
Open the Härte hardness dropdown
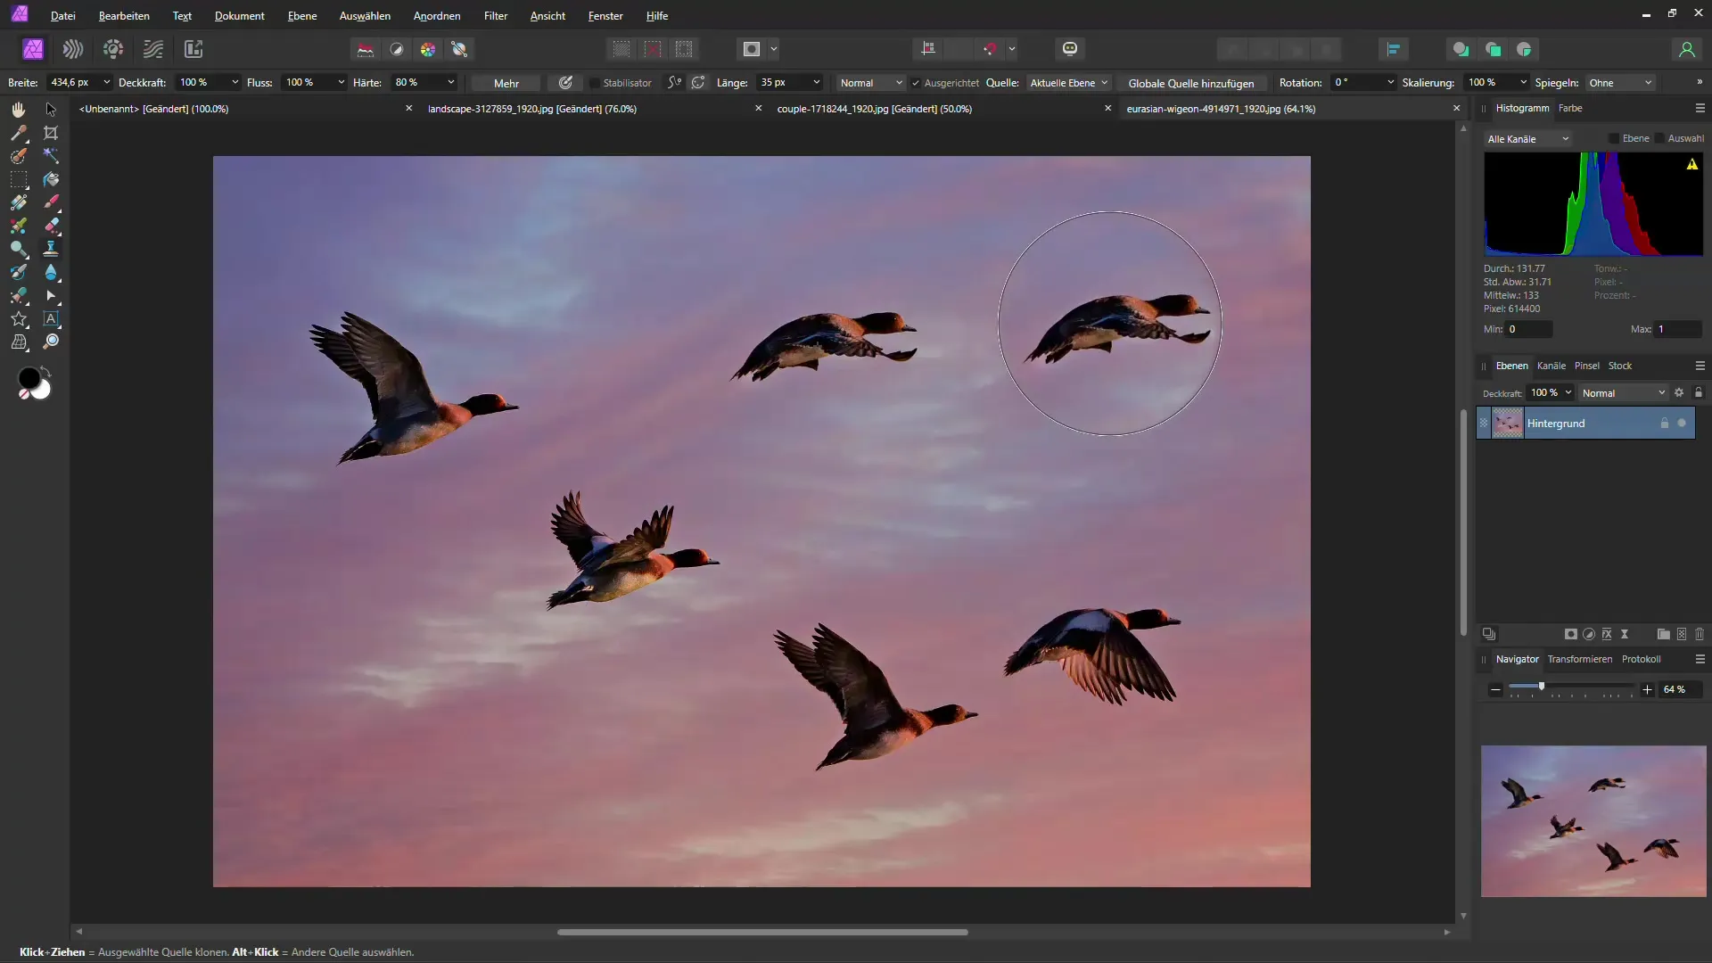[450, 82]
